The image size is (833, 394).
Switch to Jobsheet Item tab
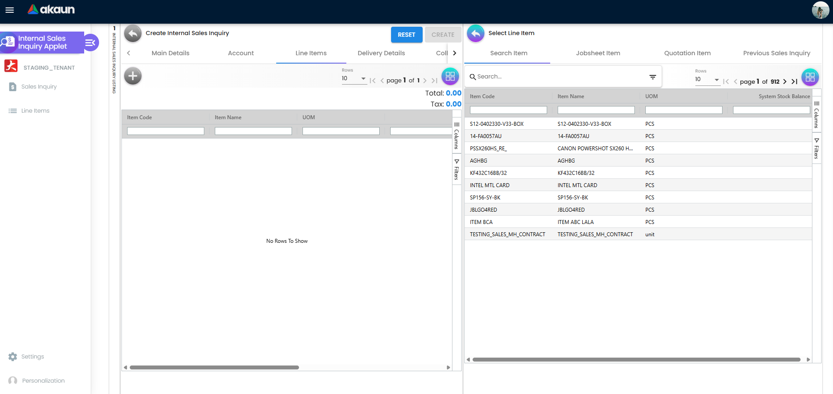click(x=598, y=53)
